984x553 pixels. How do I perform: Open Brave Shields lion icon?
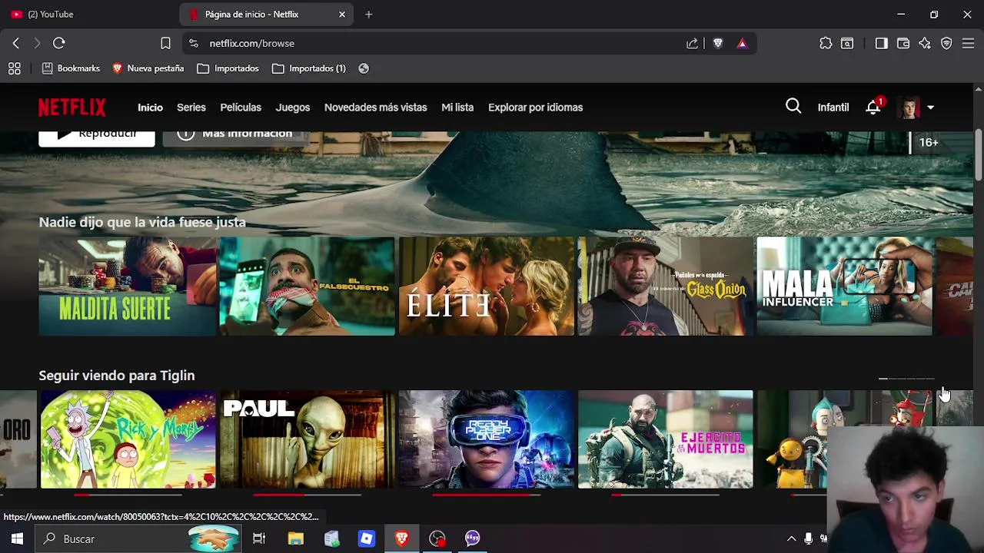coord(717,43)
